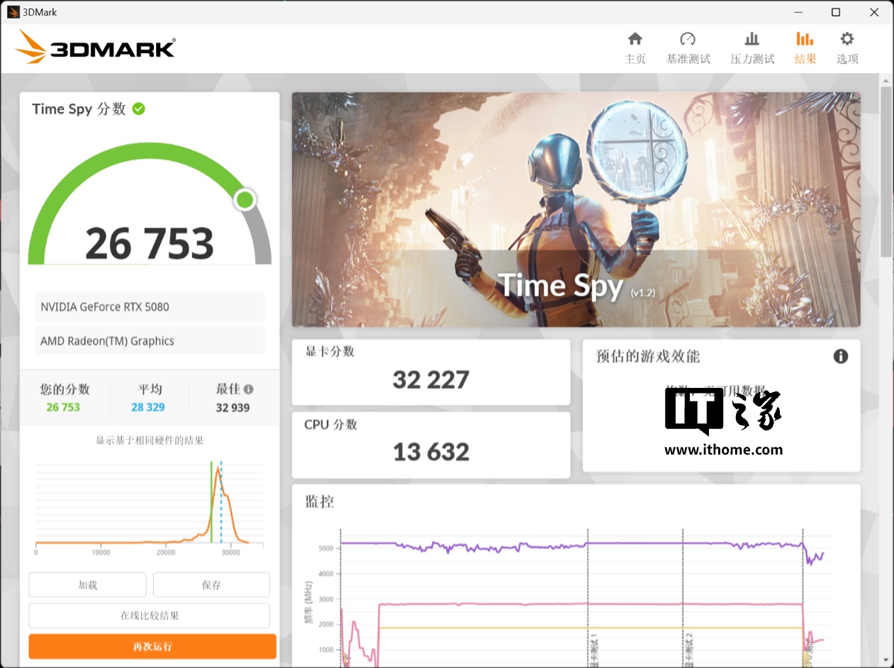
Task: Click the vertical scrollbar thumb
Action: (x=886, y=170)
